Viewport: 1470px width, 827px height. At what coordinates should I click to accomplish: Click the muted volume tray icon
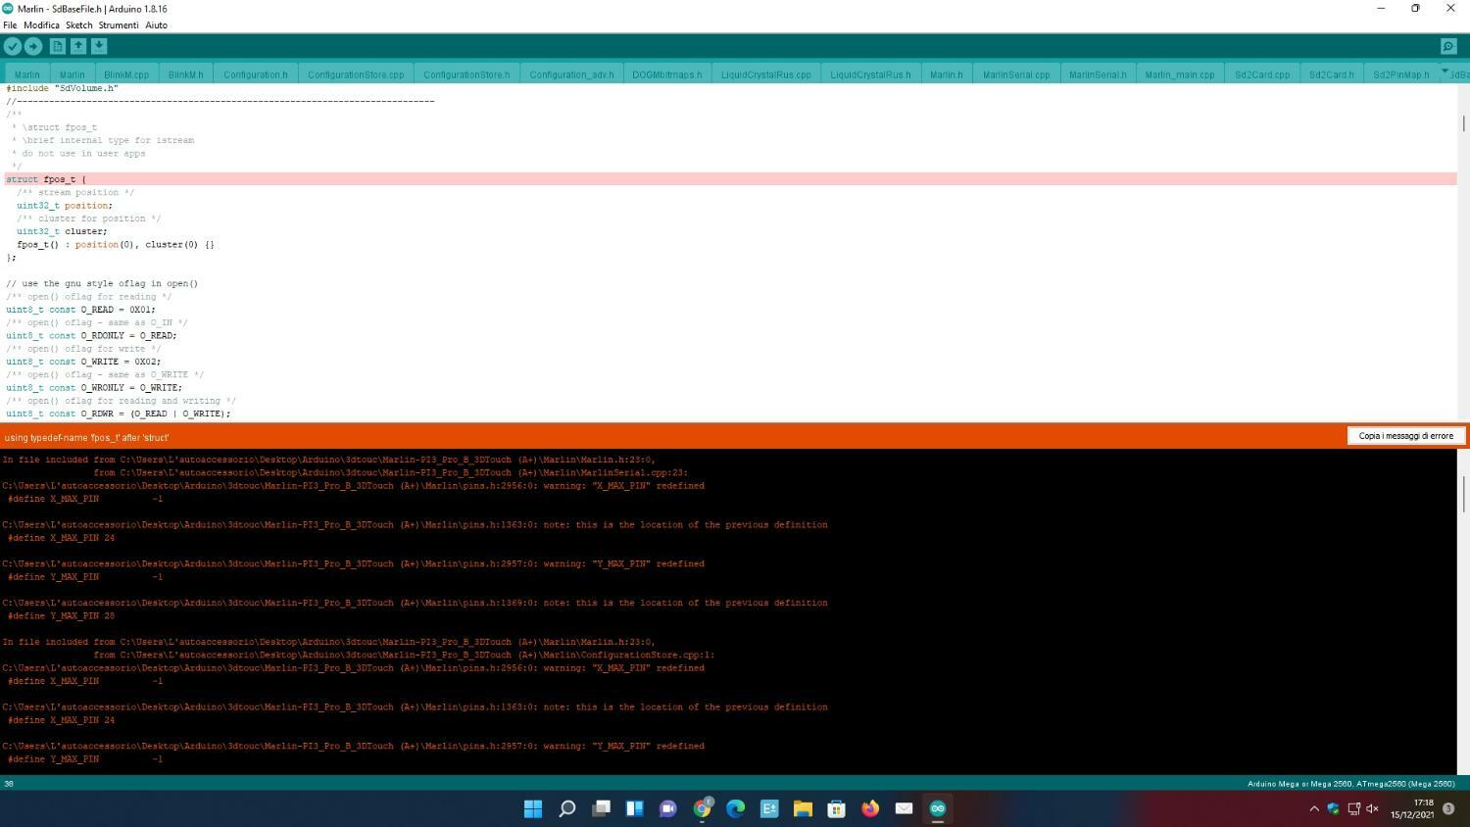click(1372, 808)
